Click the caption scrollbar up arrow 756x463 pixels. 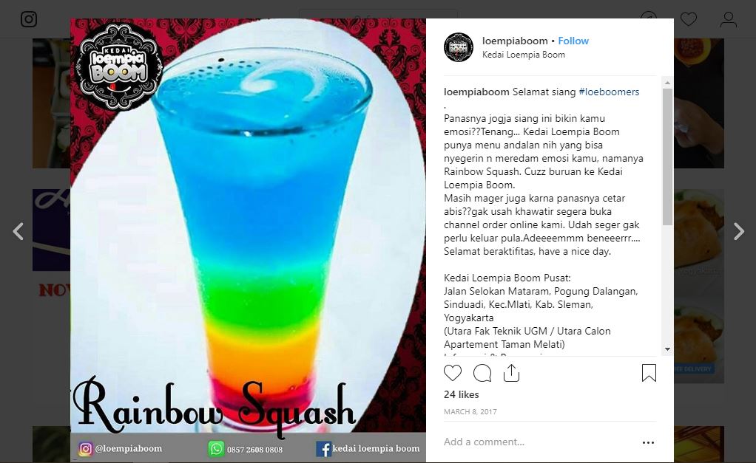667,83
